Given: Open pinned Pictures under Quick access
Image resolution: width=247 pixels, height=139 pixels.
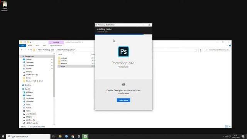Looking at the screenshot, I should pyautogui.click(x=28, y=69).
